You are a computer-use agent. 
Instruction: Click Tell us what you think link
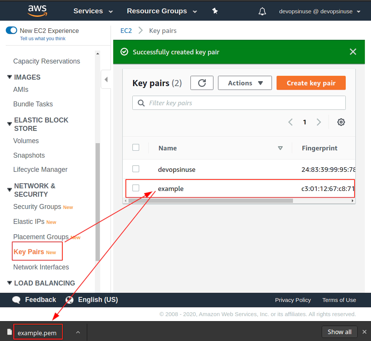click(x=43, y=39)
